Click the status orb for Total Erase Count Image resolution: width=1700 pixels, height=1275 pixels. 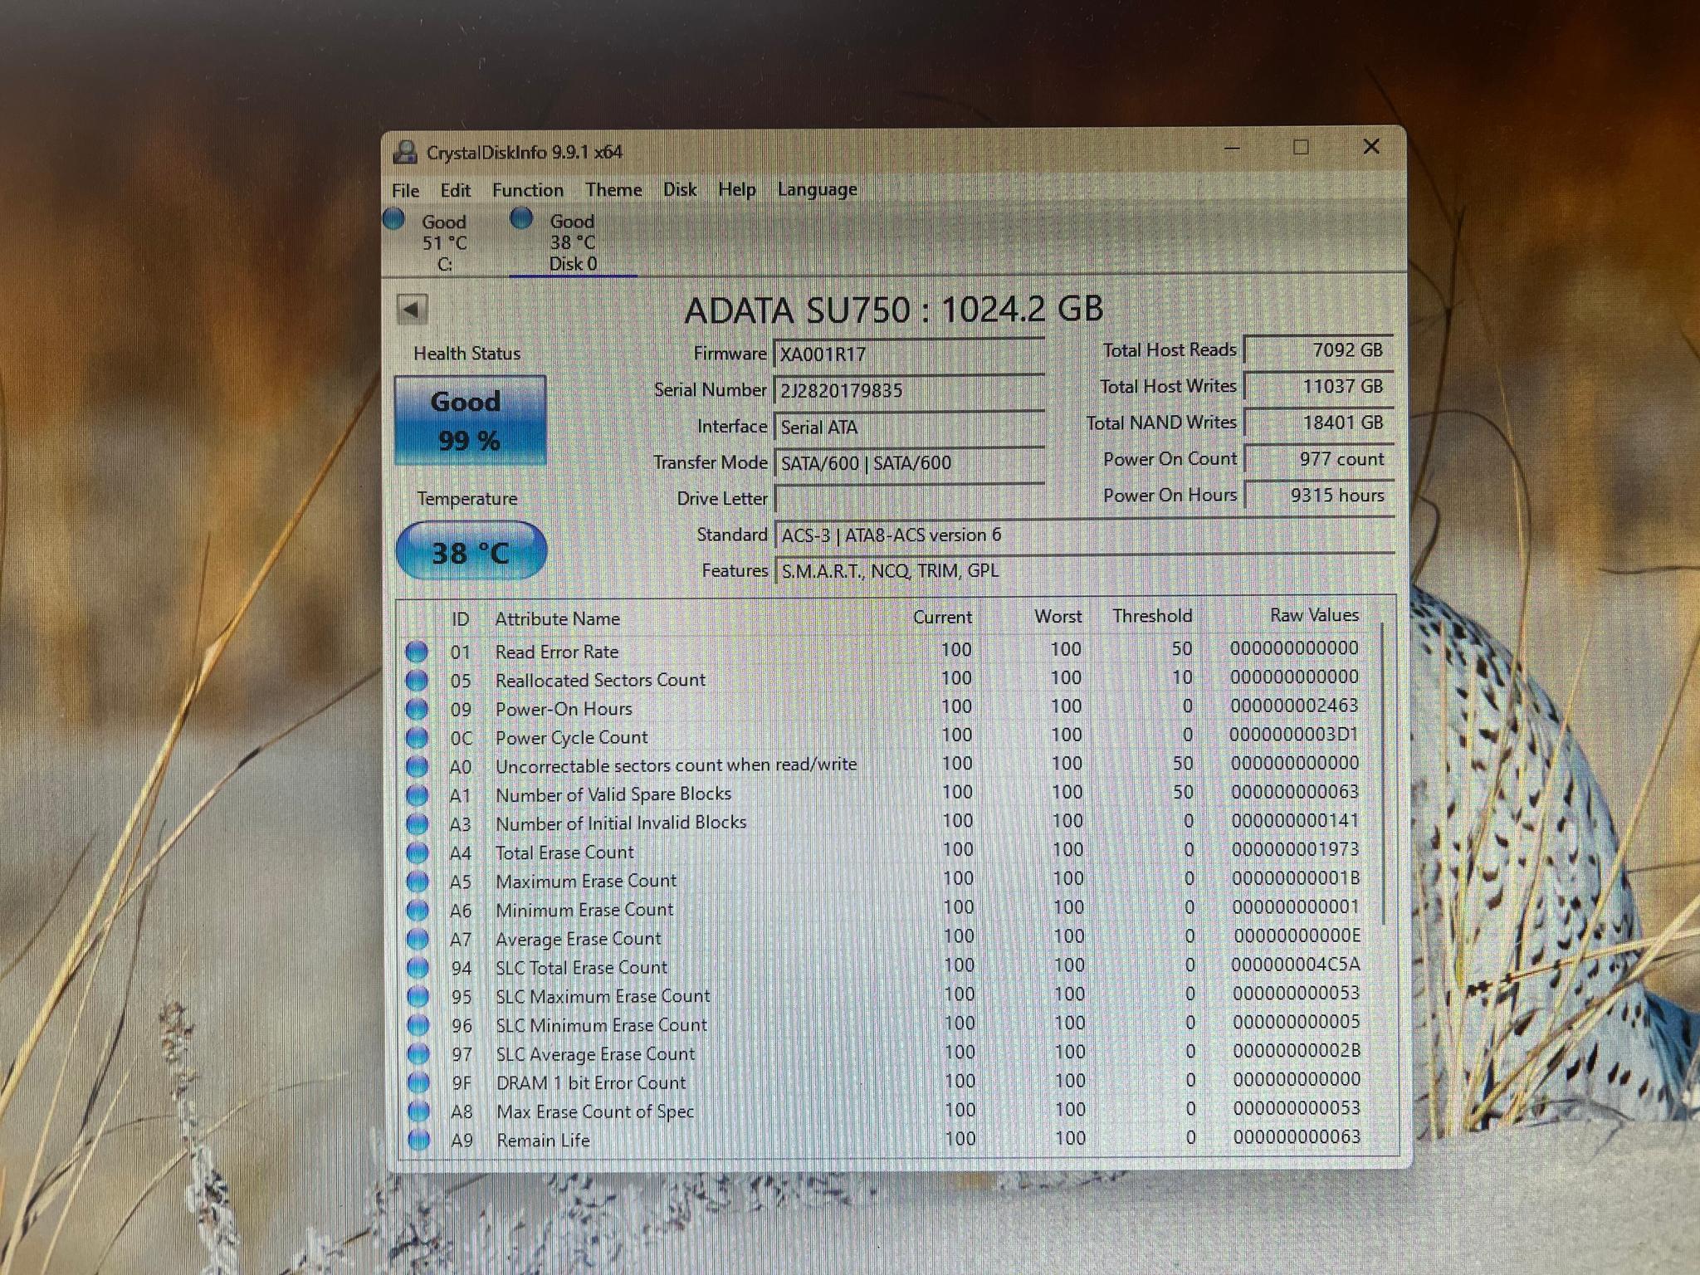418,852
